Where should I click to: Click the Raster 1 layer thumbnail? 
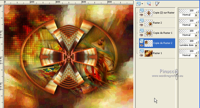pos(149,53)
